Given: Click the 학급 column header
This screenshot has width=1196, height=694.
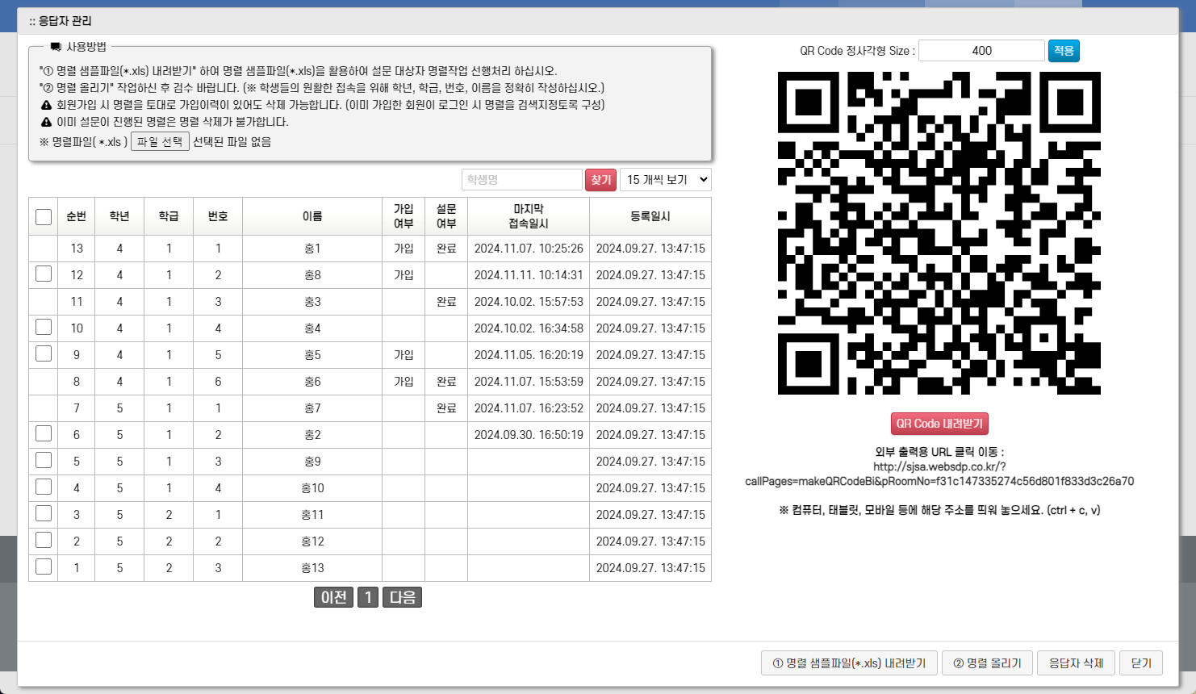Looking at the screenshot, I should pyautogui.click(x=169, y=216).
